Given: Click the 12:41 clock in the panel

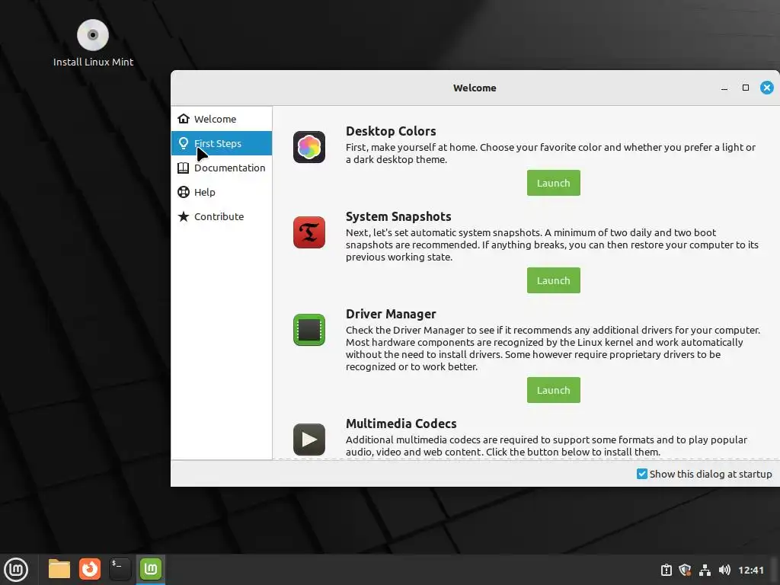Looking at the screenshot, I should click(750, 570).
